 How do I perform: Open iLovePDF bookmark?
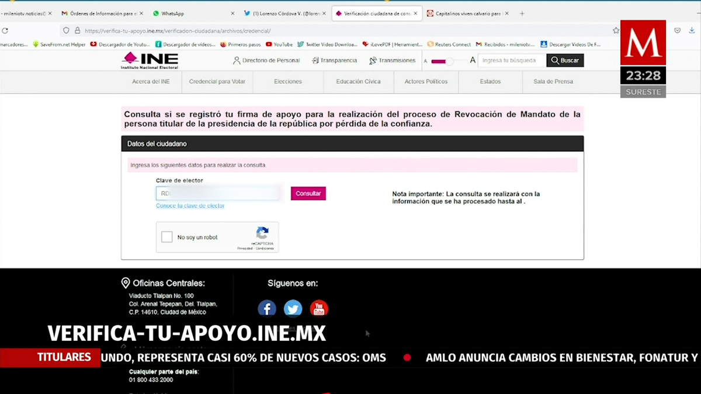tap(393, 44)
